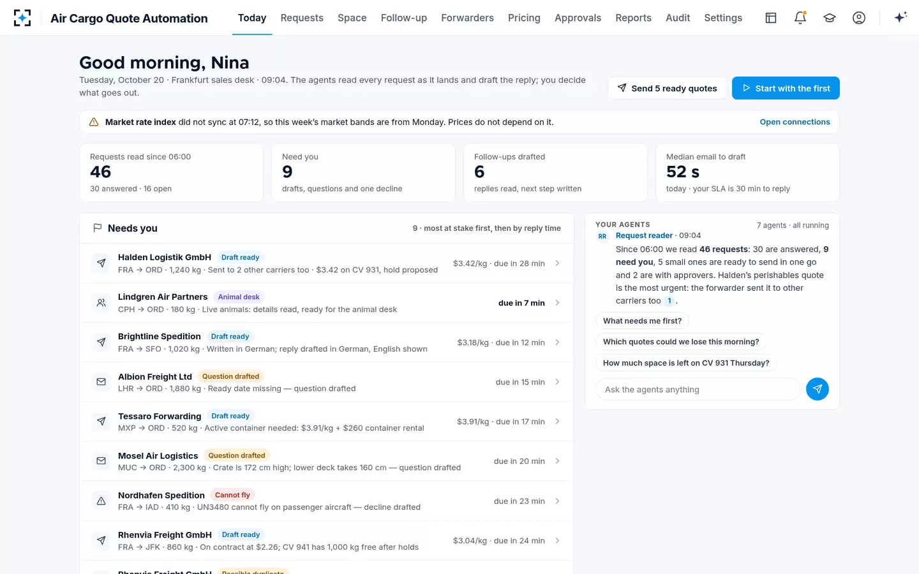Click the Air Cargo app logo icon
The image size is (919, 574).
pos(22,18)
